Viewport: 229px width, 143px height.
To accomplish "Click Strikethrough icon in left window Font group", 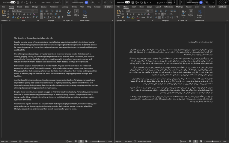I will [24, 14].
